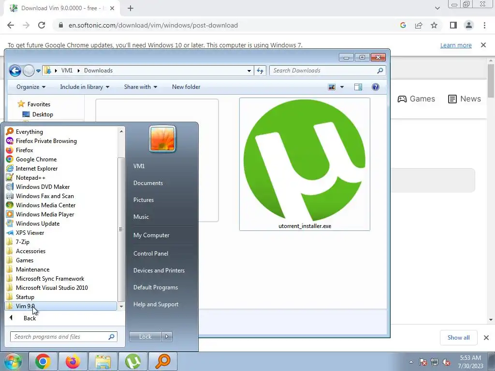495x371 pixels.
Task: Refresh the Downloads folder view
Action: tap(260, 71)
